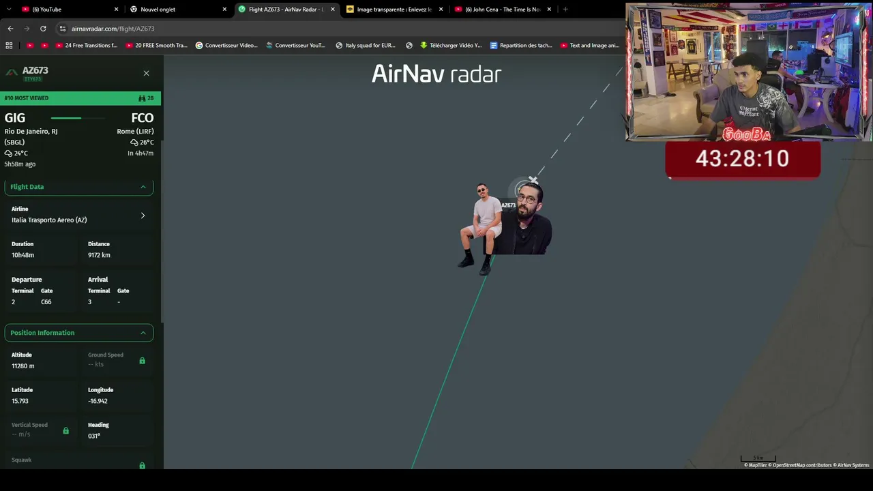Click the AirNav radar logo

[x=436, y=74]
